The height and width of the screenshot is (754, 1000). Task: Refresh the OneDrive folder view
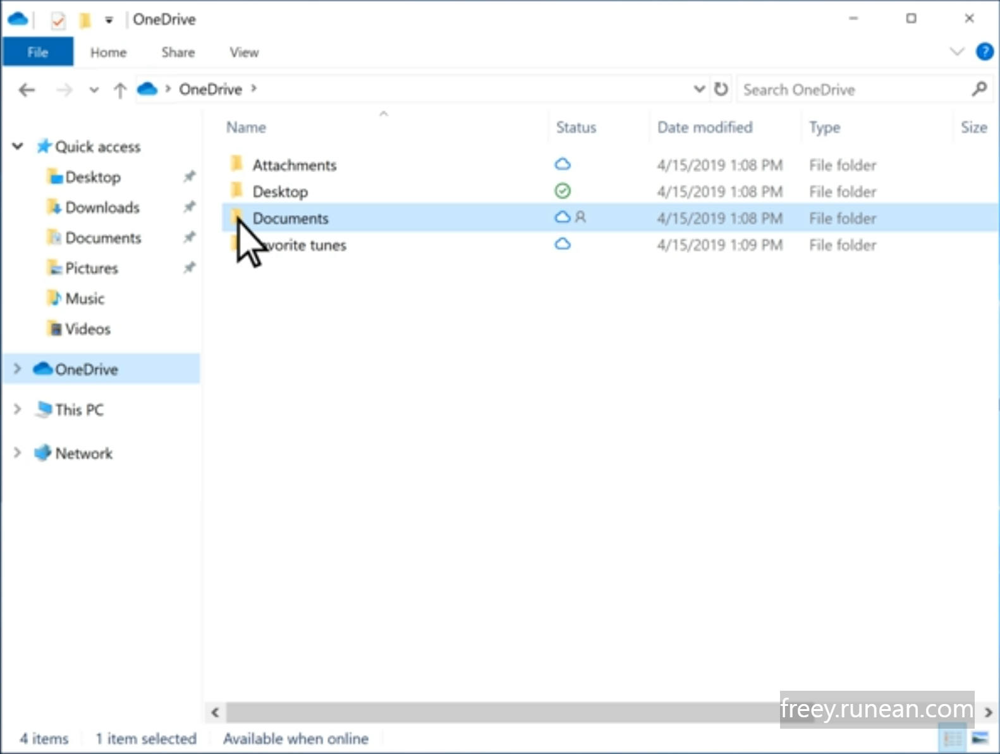(x=721, y=89)
